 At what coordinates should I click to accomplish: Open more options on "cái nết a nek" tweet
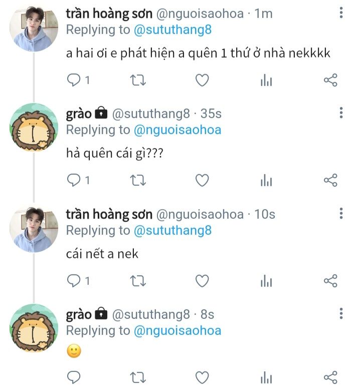tap(341, 214)
